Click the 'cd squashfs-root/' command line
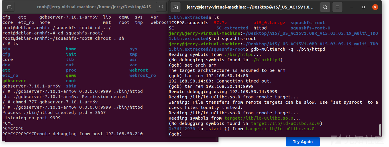389x147 pixels. [52, 33]
